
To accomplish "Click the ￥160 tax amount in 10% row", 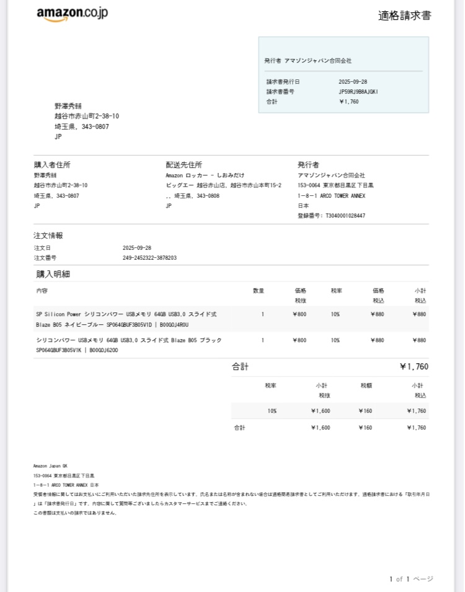I will [x=365, y=411].
